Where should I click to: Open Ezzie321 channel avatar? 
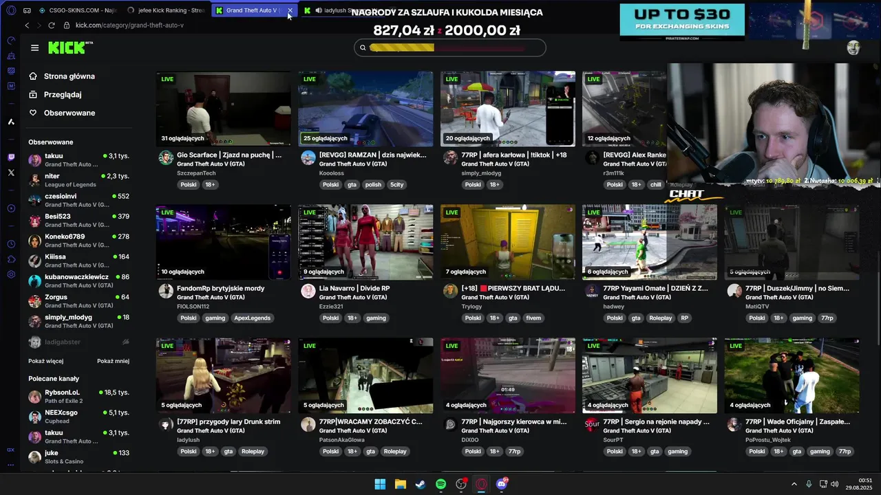308,291
